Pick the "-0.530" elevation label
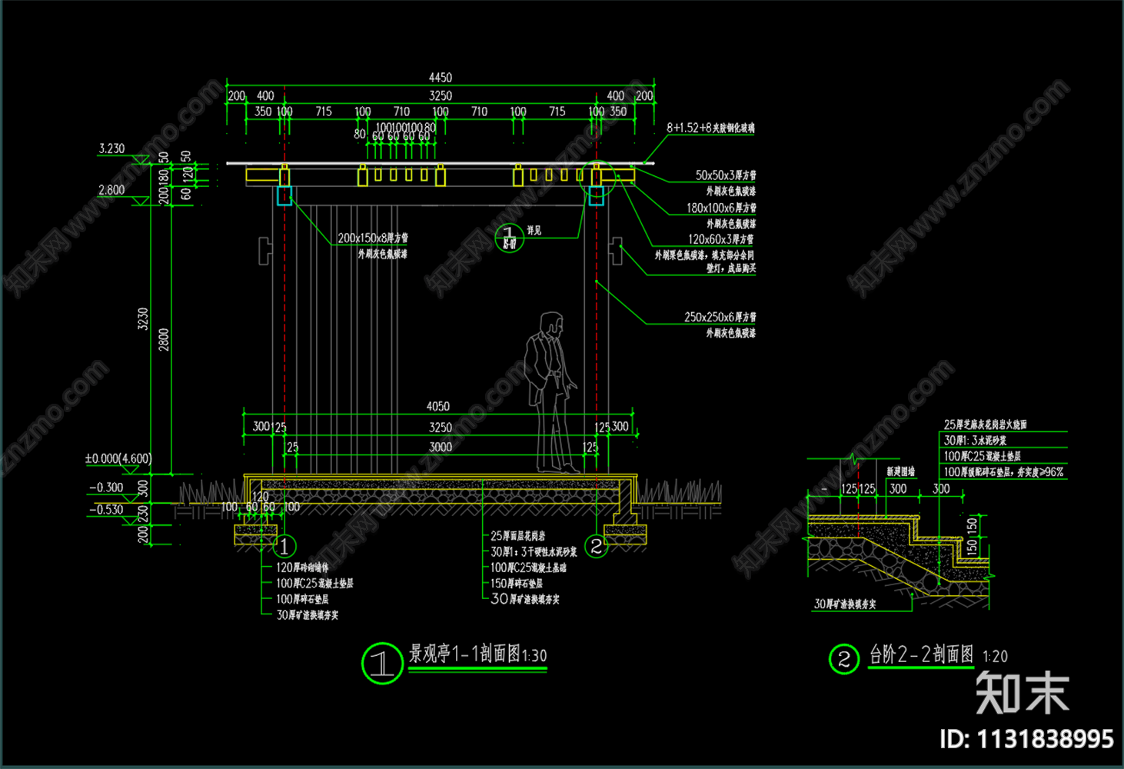 click(x=106, y=509)
